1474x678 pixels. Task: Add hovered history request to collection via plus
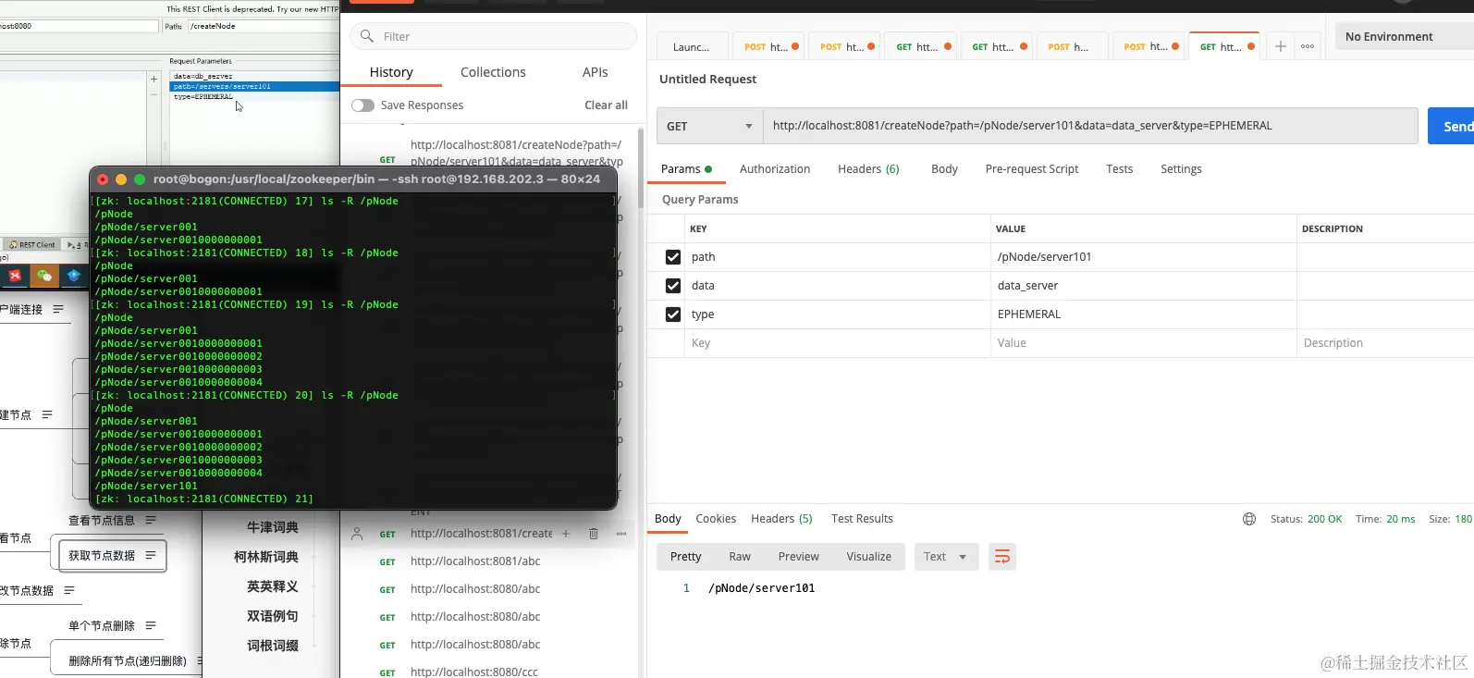pos(566,534)
